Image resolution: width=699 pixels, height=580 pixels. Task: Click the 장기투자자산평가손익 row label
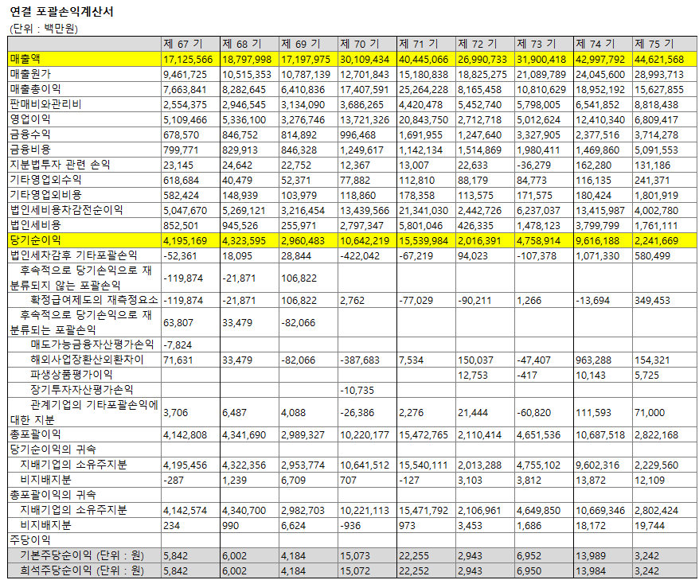coord(81,390)
